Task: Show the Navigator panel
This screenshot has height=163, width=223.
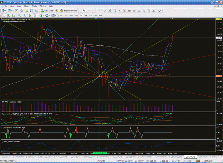Action: coord(26,11)
